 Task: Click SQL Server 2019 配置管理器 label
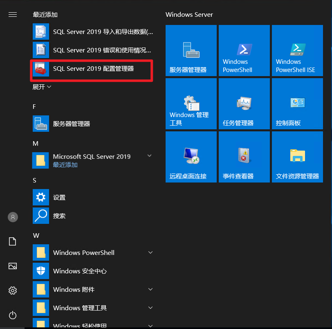[x=93, y=69]
